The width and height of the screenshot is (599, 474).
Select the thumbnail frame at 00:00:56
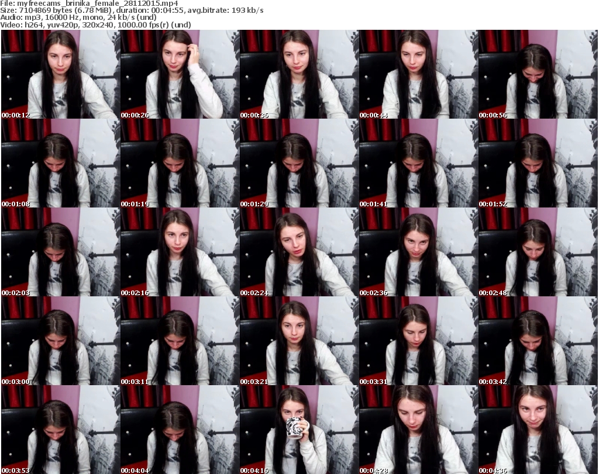click(x=538, y=74)
